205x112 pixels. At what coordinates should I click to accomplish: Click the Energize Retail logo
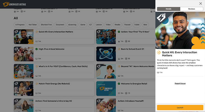tap(15, 4)
